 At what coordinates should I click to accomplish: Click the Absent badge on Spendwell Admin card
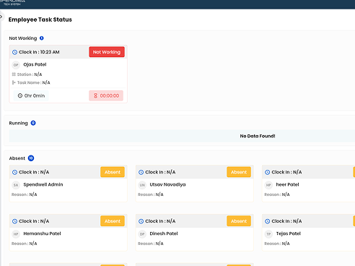pos(113,172)
